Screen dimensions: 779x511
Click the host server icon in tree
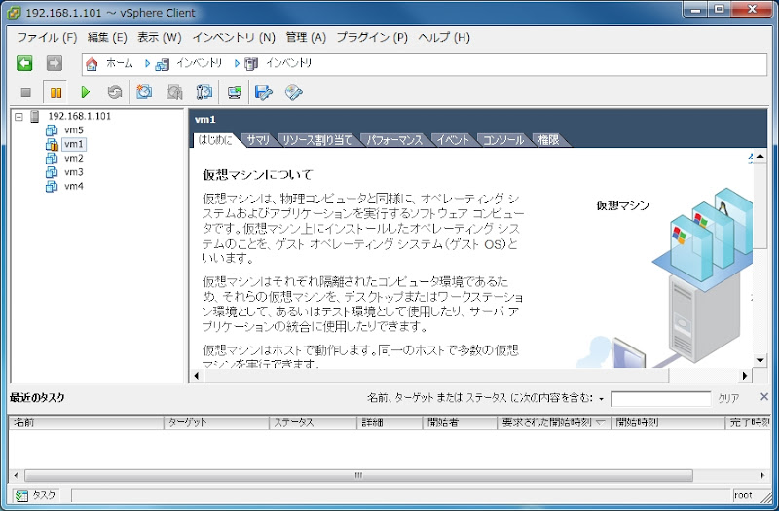[34, 116]
